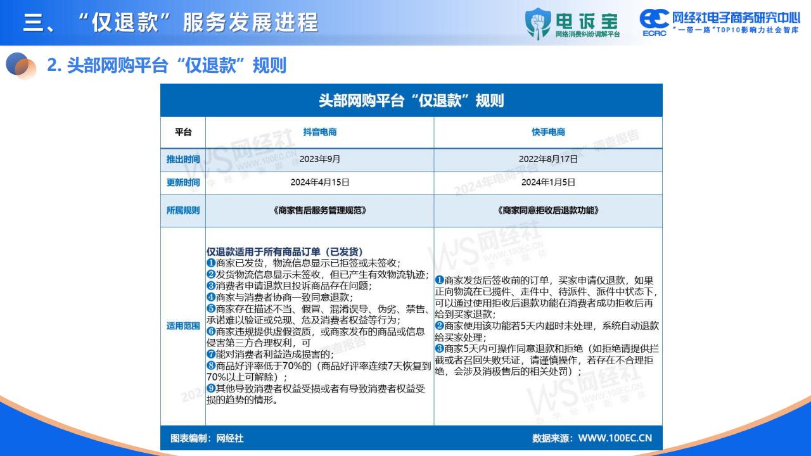This screenshot has height=456, width=811.
Task: Click bold line 仅退款适用于所有商品订单（已发货）
Action: [284, 251]
